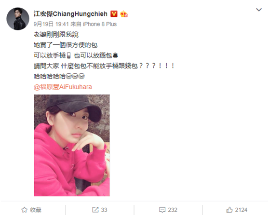Click the phone emoji in post text
Viewport: 269px width, 216px height.
click(x=69, y=55)
